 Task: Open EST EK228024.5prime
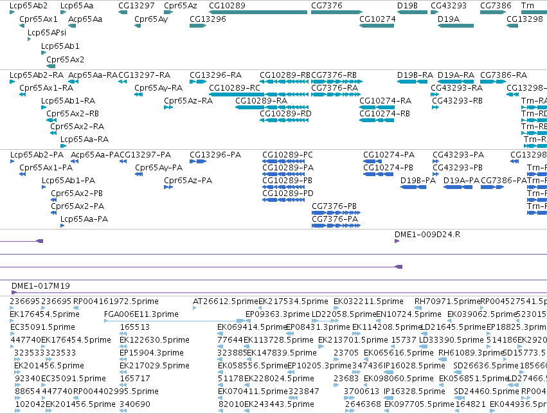coord(247,385)
